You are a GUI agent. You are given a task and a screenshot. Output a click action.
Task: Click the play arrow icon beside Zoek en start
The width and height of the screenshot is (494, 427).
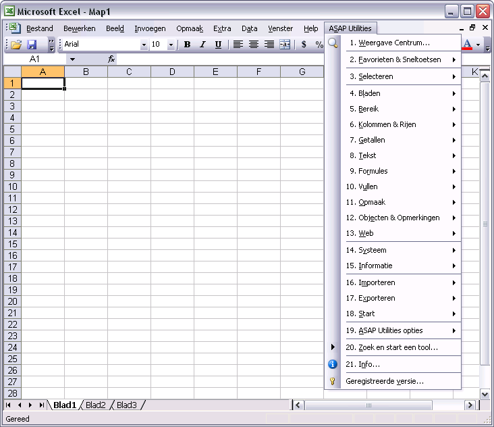click(333, 347)
